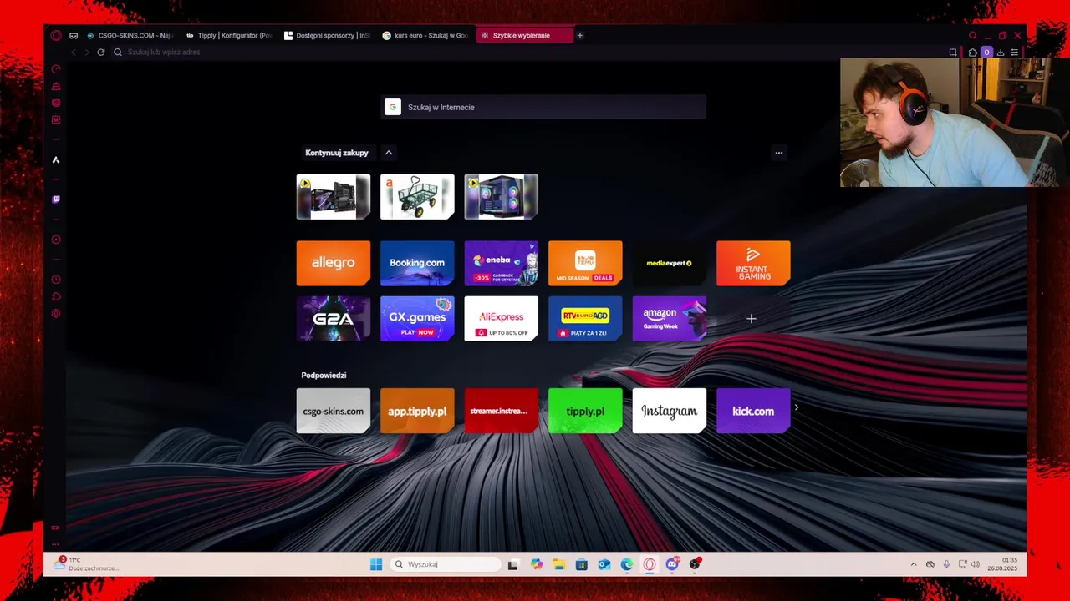Open Windows Start menu

(x=376, y=564)
